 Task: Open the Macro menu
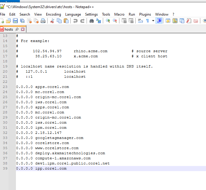(119, 14)
